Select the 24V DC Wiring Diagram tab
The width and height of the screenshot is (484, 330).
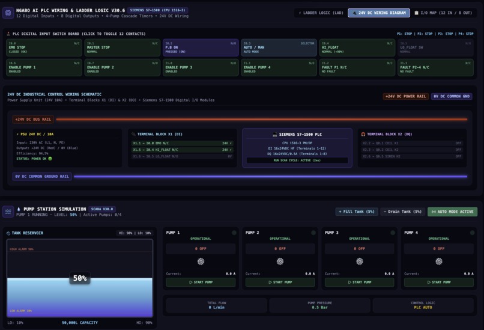379,13
